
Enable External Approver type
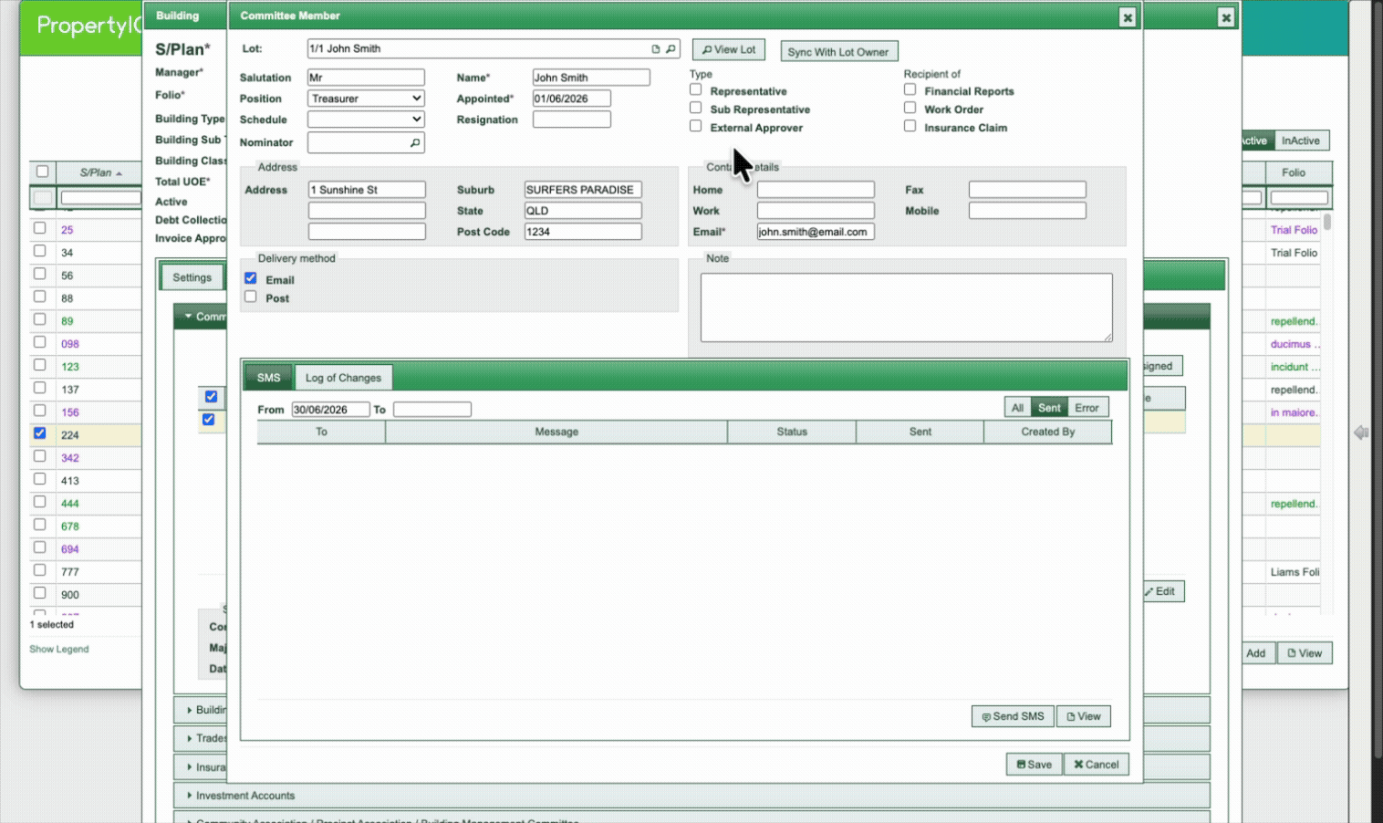696,126
